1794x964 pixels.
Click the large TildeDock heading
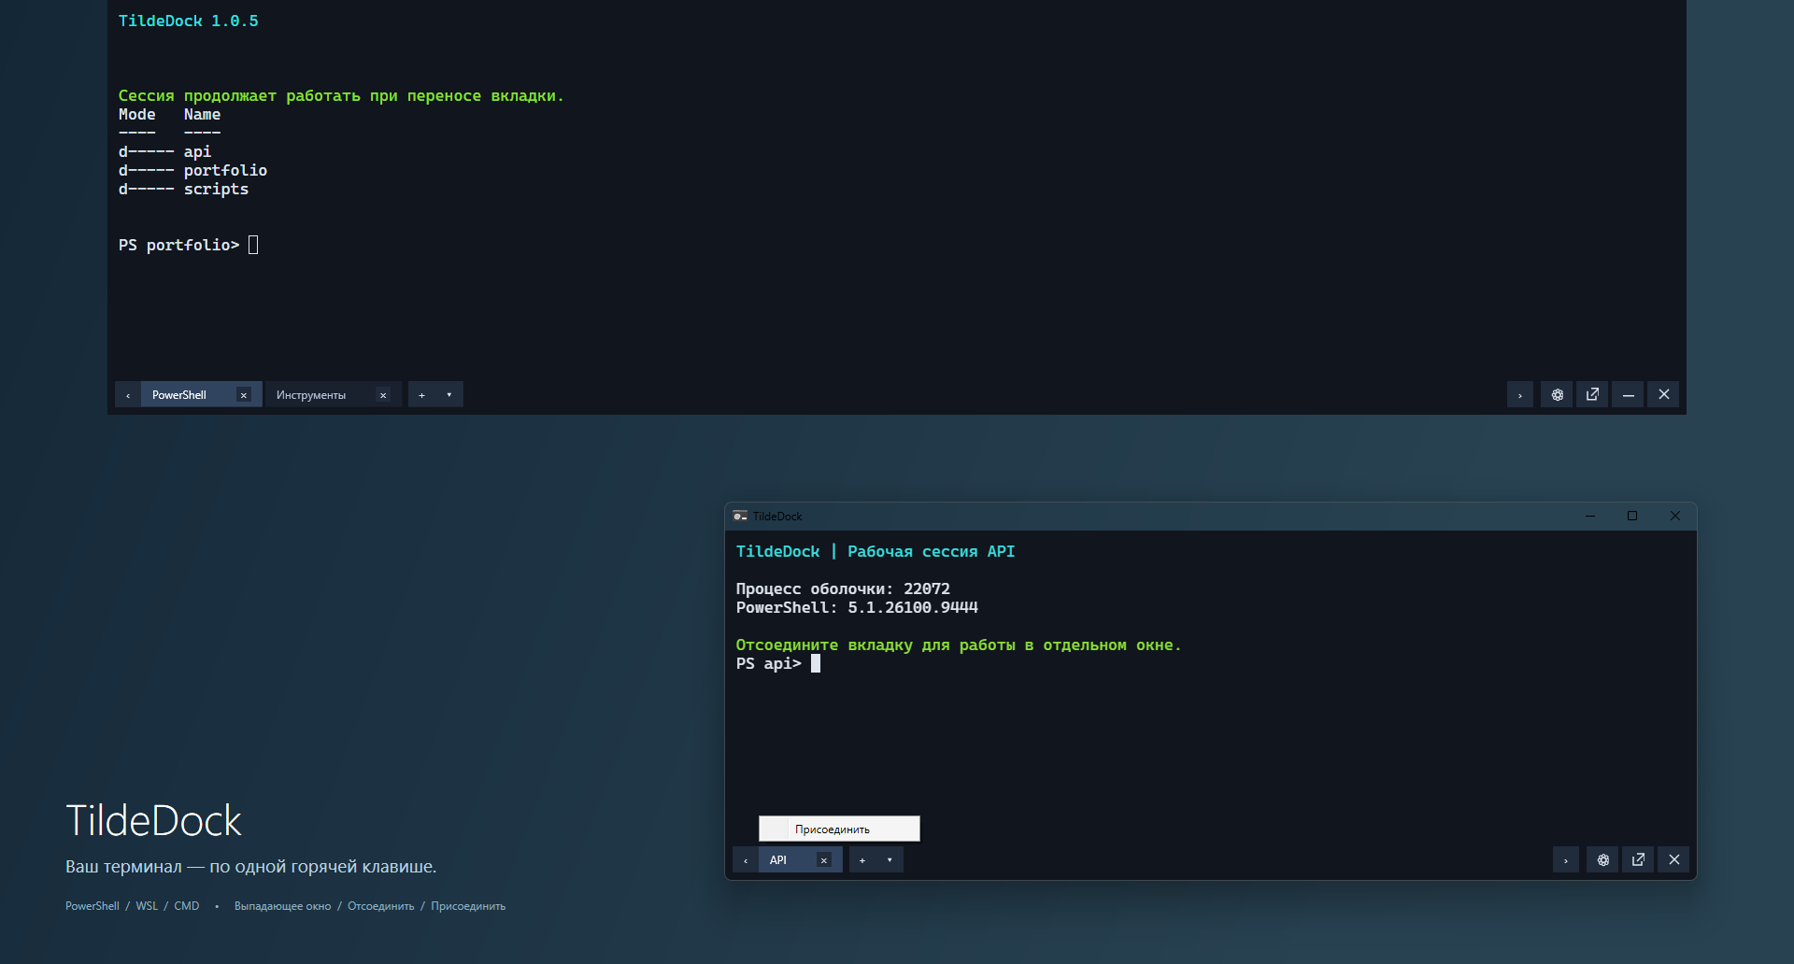[x=153, y=821]
